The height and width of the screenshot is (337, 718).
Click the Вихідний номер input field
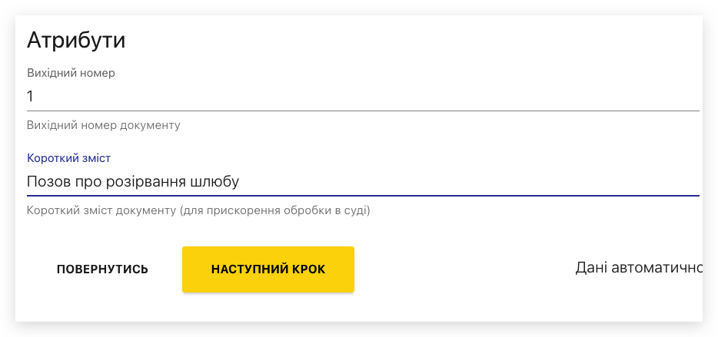[x=361, y=97]
